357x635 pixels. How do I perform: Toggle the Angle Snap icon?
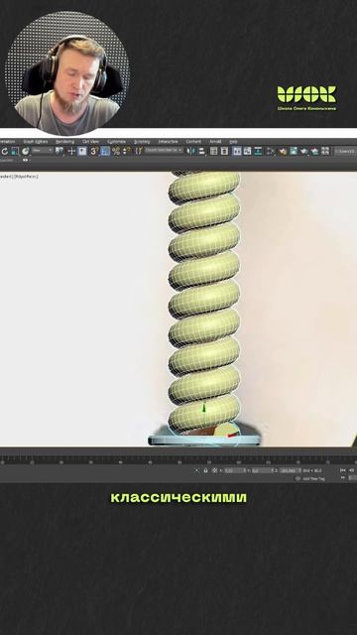[105, 151]
